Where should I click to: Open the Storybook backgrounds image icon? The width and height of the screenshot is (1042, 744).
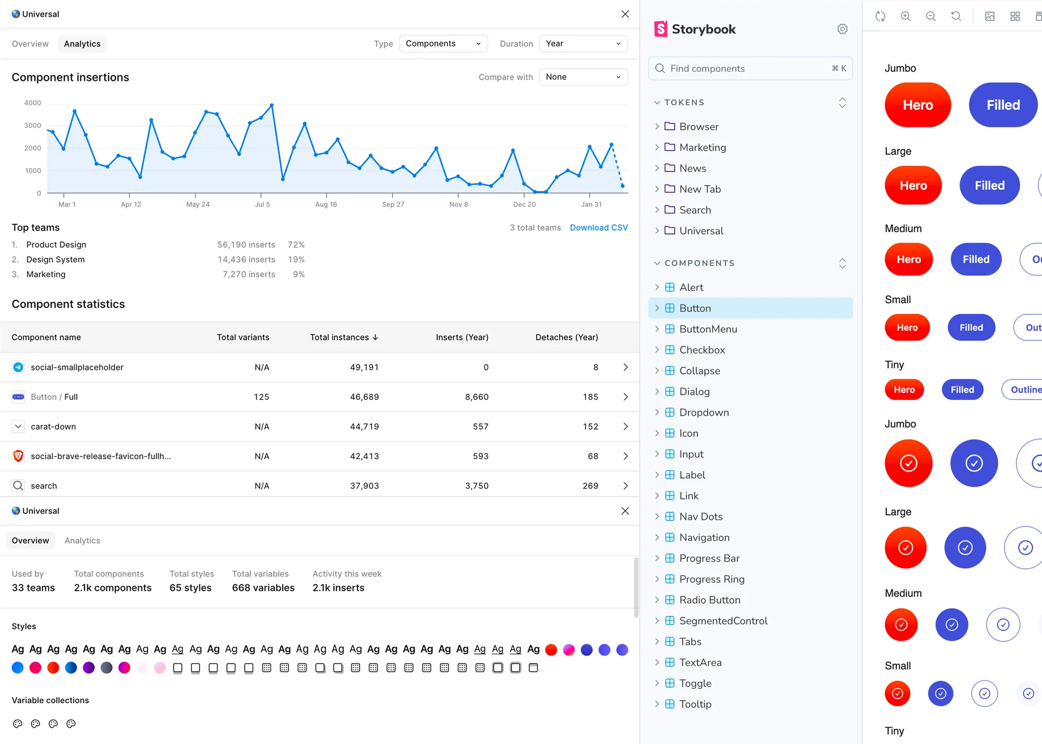pos(990,16)
